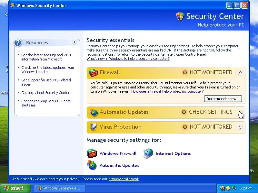Click the Virus Protection NOT MONITORED text

click(211, 127)
